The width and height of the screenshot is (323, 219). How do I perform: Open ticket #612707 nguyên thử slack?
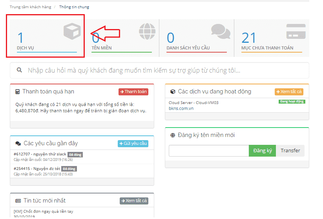pyautogui.click(x=40, y=154)
